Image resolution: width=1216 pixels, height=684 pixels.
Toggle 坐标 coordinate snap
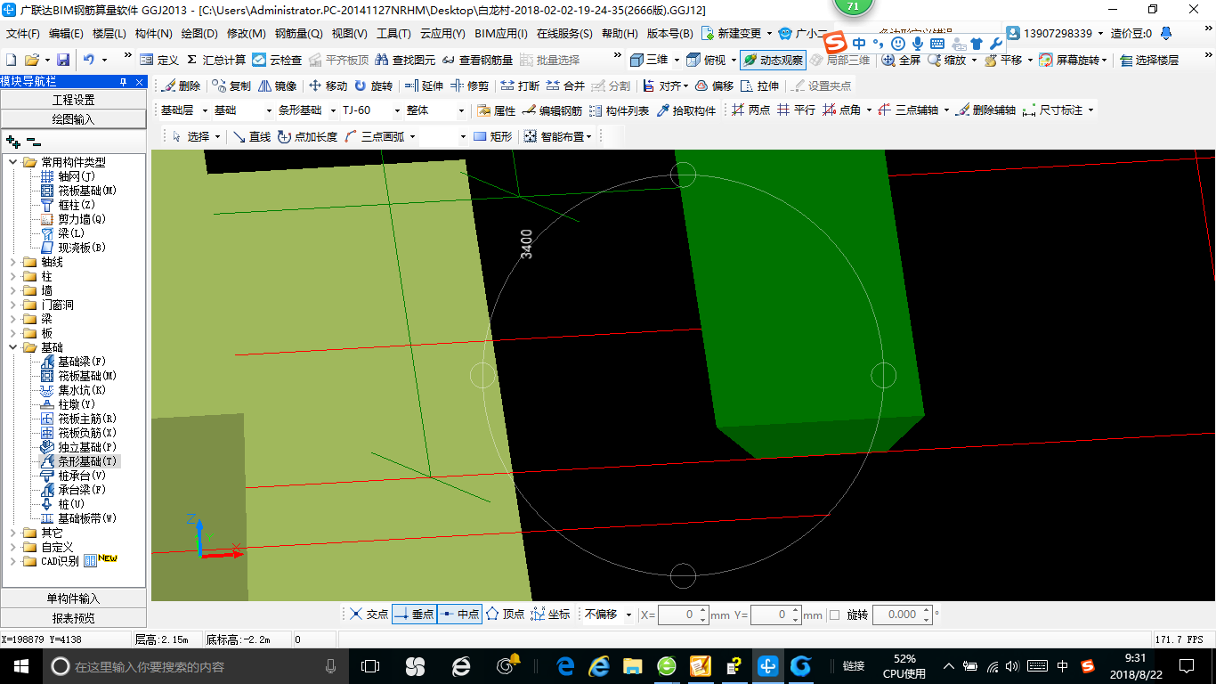[550, 615]
